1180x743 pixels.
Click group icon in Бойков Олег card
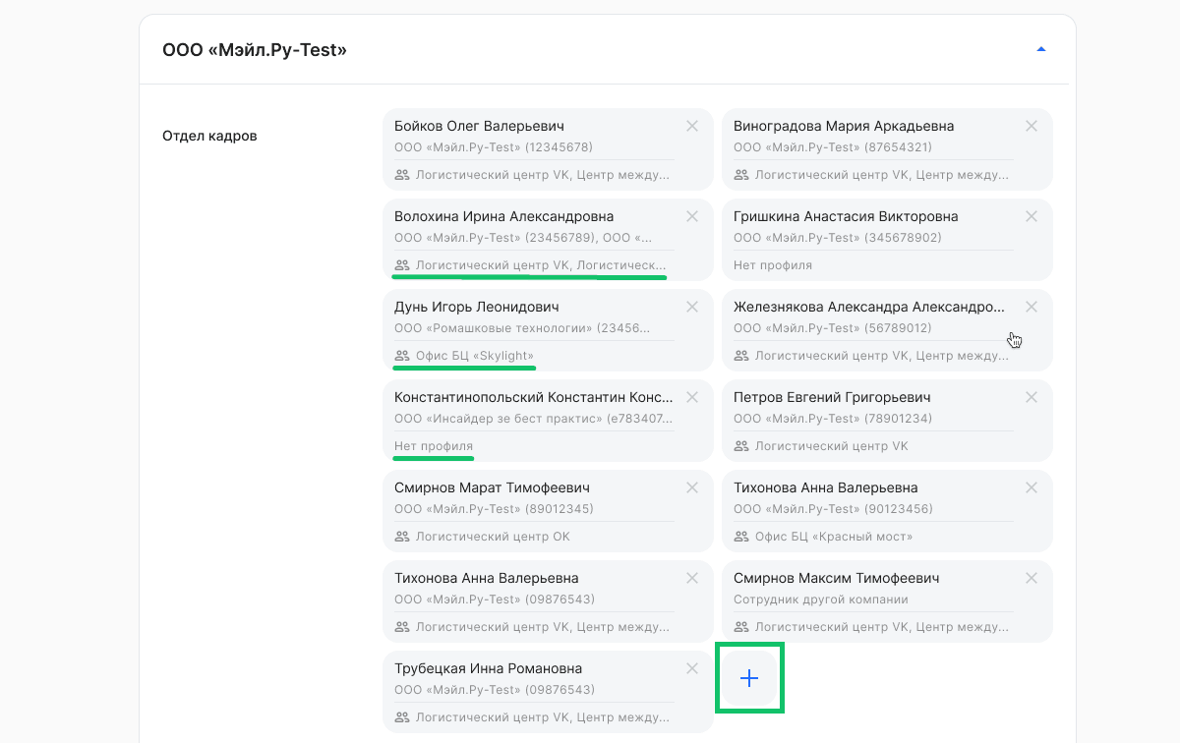(401, 175)
